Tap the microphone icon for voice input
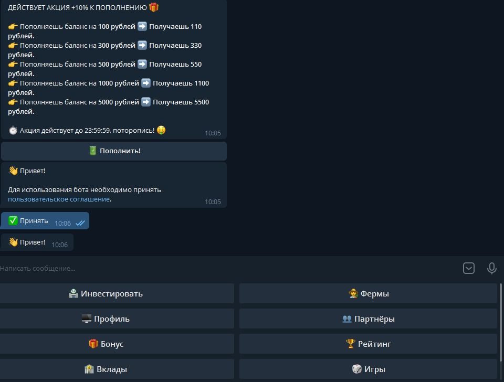Screen dimensions: 504x382 pos(492,268)
